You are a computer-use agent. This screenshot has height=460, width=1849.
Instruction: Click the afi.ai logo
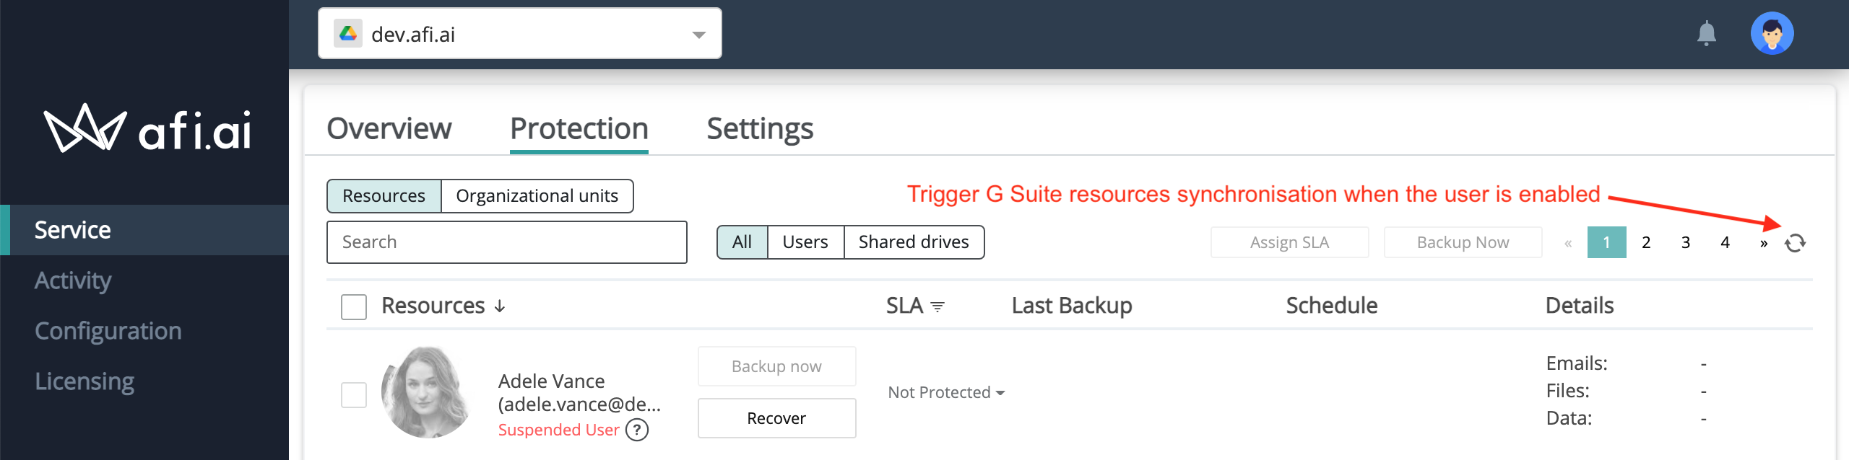(147, 129)
